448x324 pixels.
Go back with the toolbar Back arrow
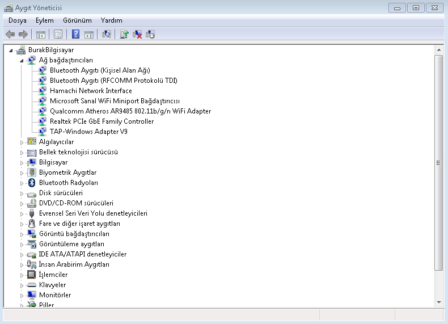click(x=10, y=34)
